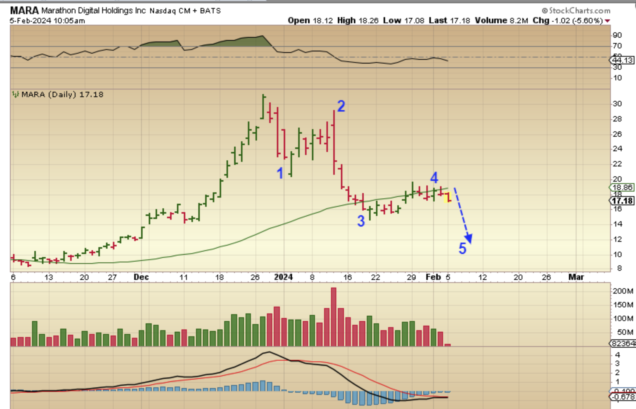The image size is (636, 409).
Task: Click the 150M label on the volume axis
Action: (x=623, y=305)
